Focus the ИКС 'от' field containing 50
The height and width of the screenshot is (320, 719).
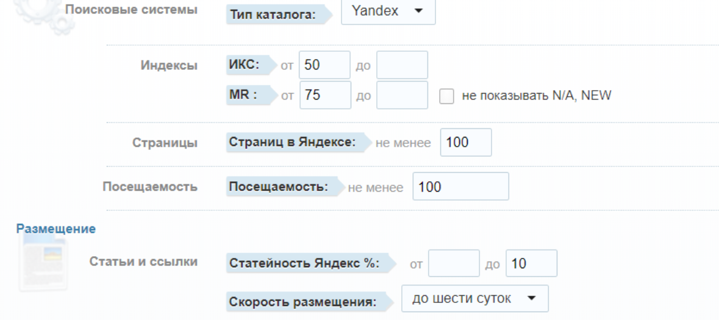click(x=324, y=66)
